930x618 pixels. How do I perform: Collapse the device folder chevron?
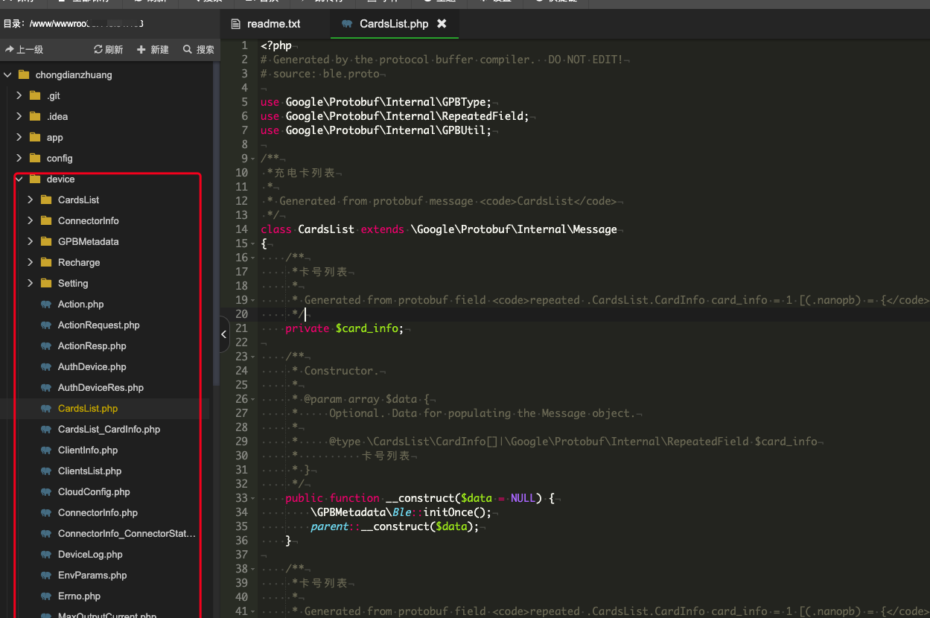click(x=19, y=179)
